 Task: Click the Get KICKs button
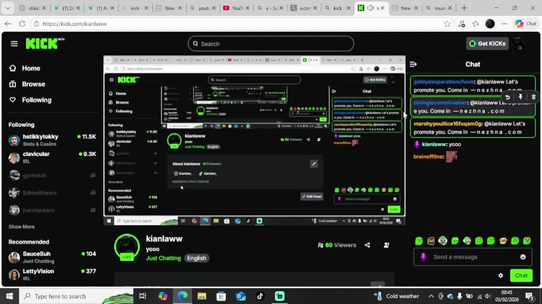tap(487, 43)
